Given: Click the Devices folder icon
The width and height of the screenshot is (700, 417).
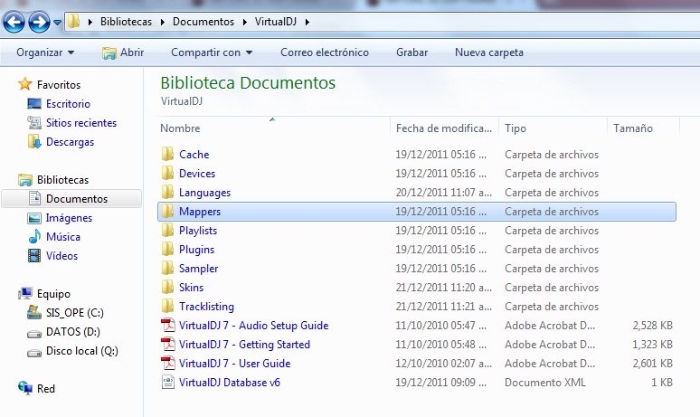Looking at the screenshot, I should [167, 173].
